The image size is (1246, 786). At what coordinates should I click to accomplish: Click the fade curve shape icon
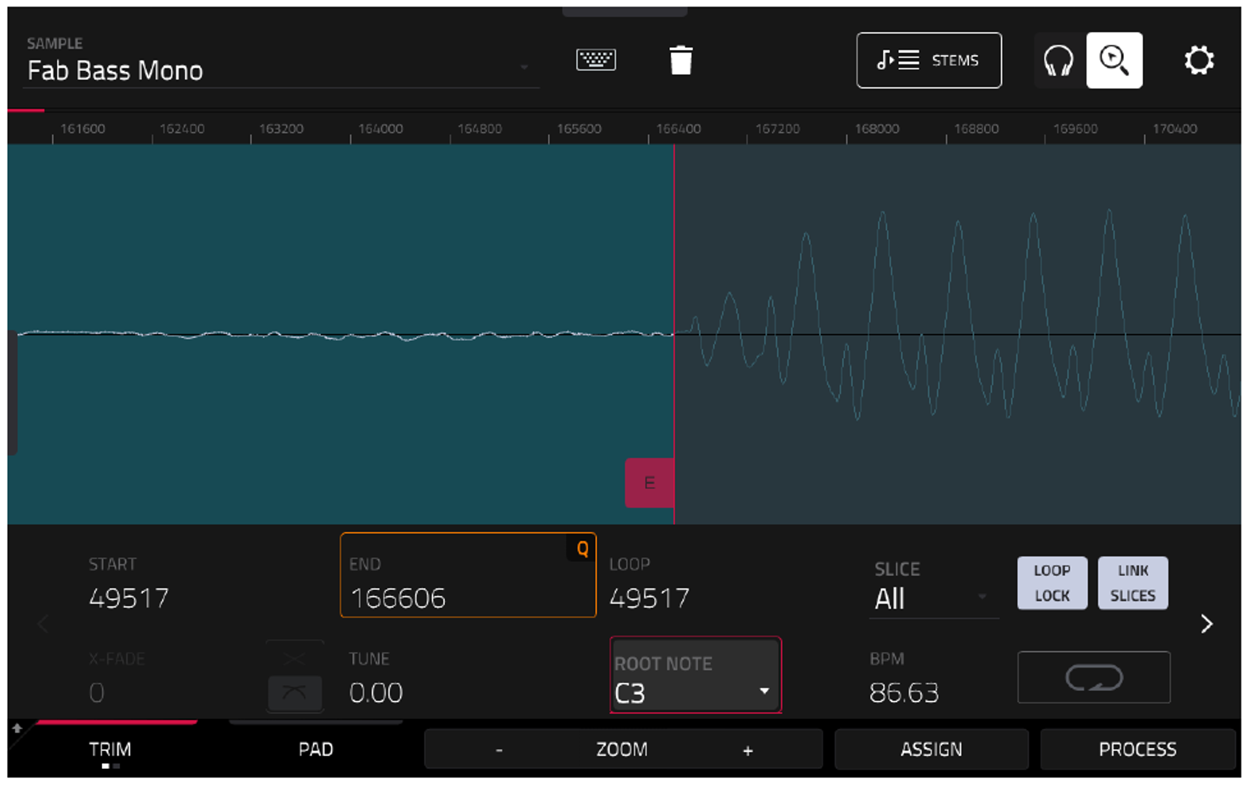[x=295, y=692]
